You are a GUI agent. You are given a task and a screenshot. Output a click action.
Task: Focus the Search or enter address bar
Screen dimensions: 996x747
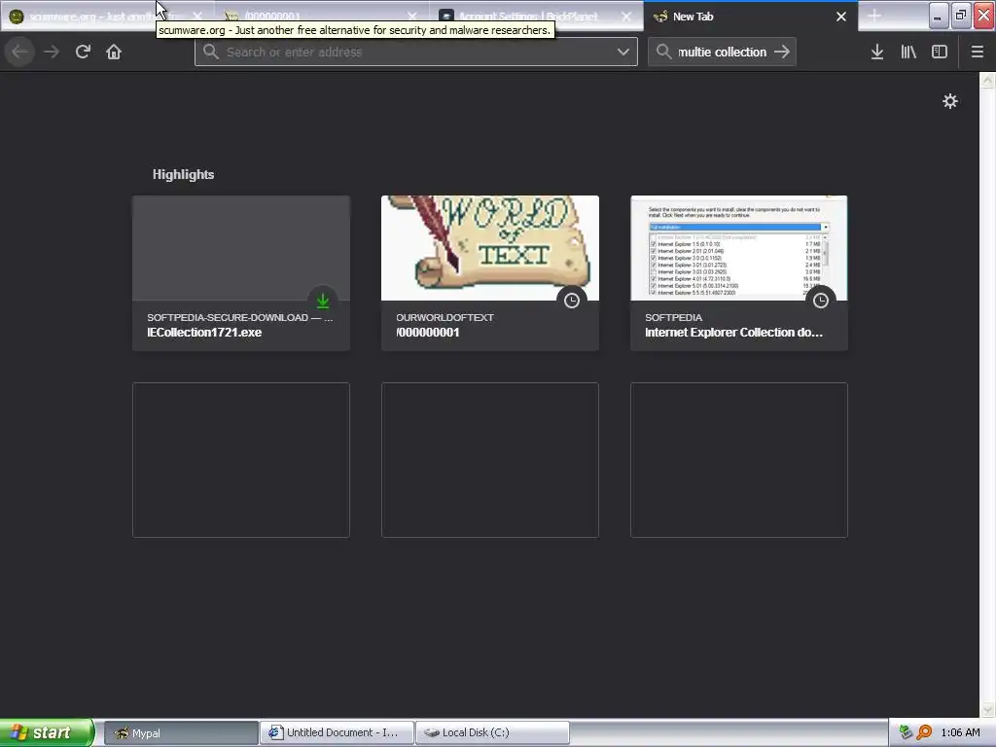click(x=416, y=53)
